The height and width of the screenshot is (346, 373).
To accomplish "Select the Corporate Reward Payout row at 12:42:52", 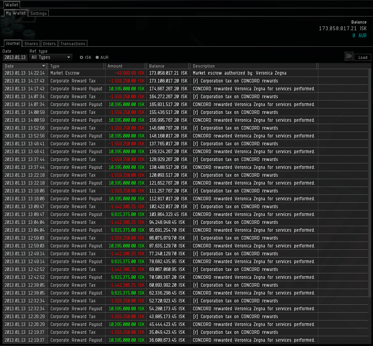I will point(185,277).
